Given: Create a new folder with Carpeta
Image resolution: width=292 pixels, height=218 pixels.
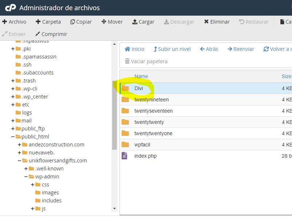Looking at the screenshot, I should [x=48, y=22].
